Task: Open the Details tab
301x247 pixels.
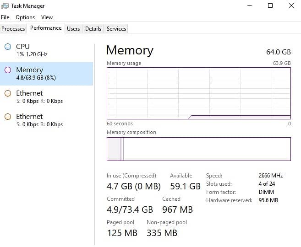Action: point(93,29)
